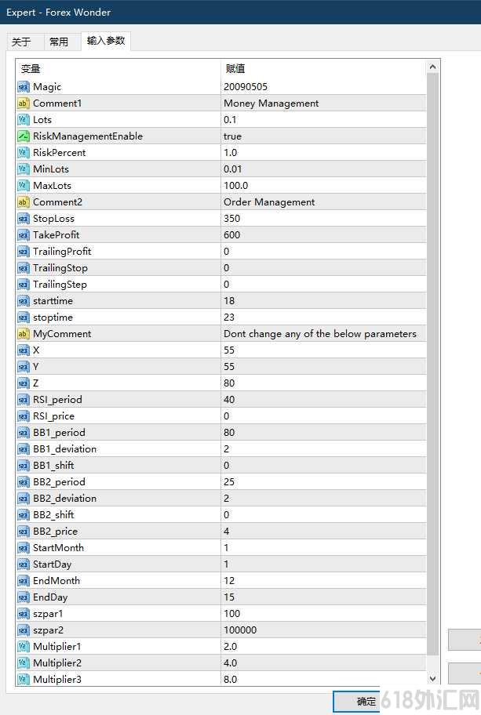481x715 pixels.
Task: Switch to the 关于 tab
Action: click(x=21, y=42)
